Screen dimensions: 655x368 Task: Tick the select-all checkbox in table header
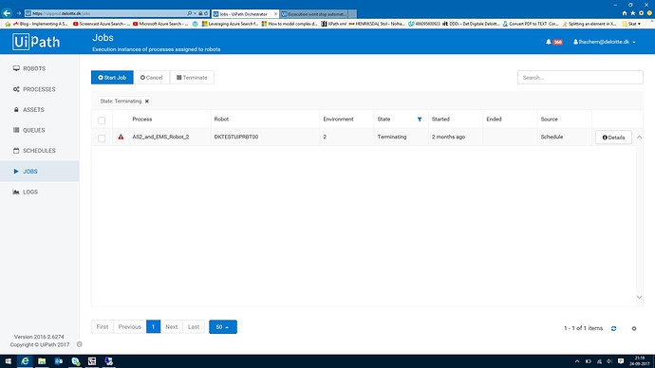point(102,120)
